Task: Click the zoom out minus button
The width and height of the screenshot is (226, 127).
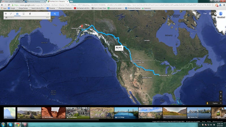Action: click(x=221, y=99)
